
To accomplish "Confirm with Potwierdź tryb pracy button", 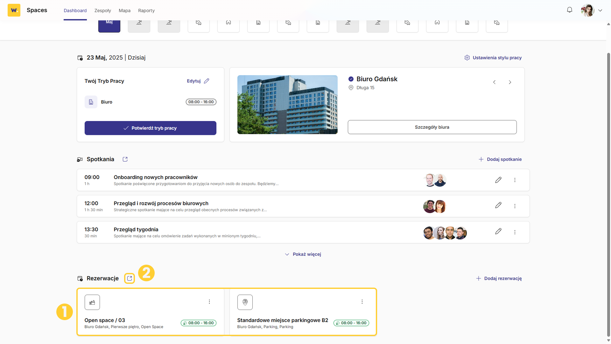I will 151,128.
